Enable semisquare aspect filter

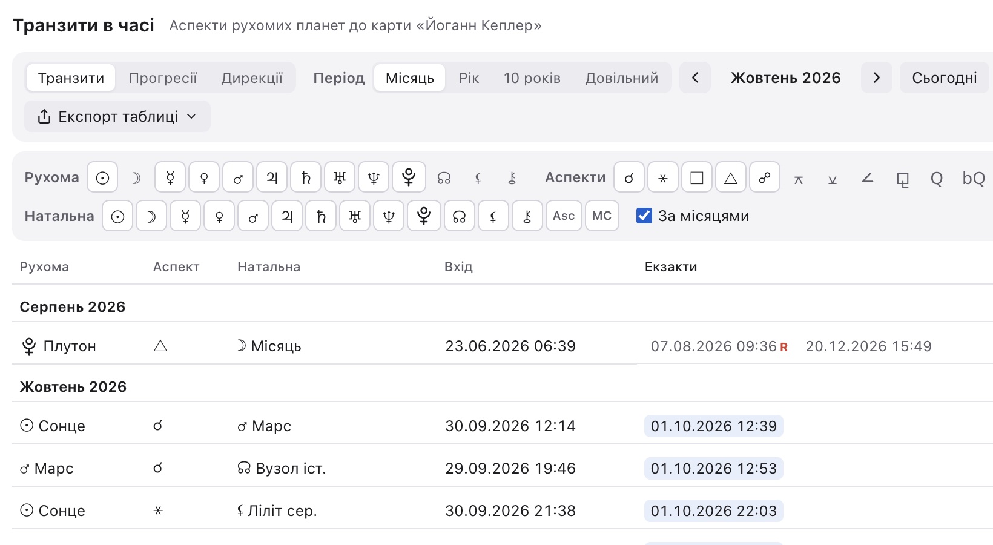pos(868,177)
